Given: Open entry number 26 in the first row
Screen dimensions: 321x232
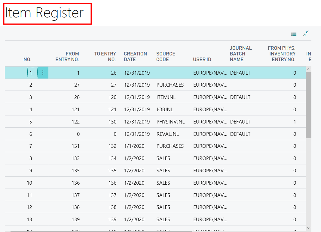Looking at the screenshot, I should pyautogui.click(x=114, y=73).
